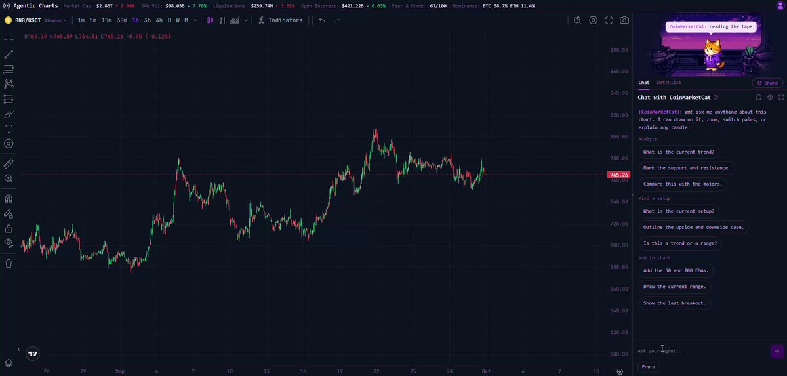Screen dimensions: 787x376
Task: Switch to the 1m timeframe
Action: point(81,20)
